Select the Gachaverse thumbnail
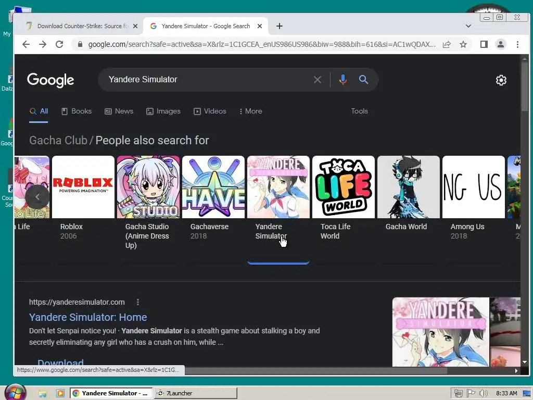The width and height of the screenshot is (533, 400). pyautogui.click(x=213, y=187)
